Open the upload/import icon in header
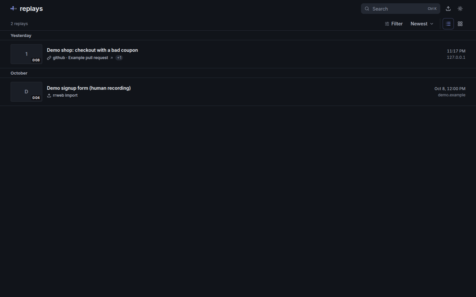476x297 pixels. [448, 9]
